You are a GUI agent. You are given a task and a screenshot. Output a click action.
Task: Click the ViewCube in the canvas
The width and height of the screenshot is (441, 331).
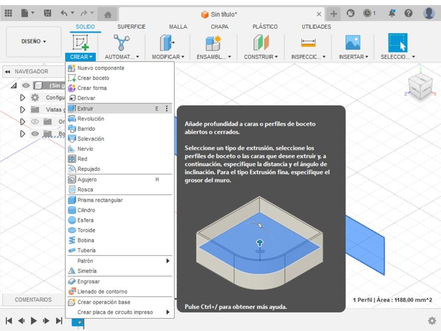(420, 86)
